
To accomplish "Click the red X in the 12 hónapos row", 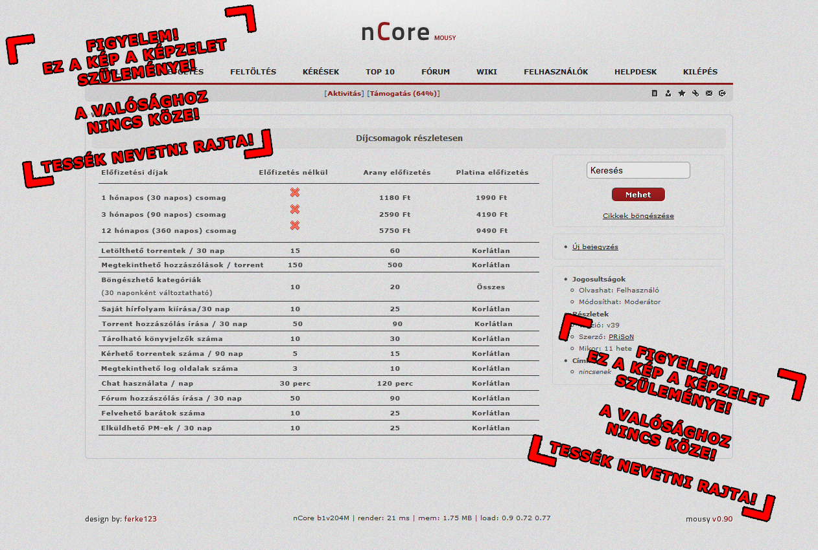I will [x=295, y=225].
